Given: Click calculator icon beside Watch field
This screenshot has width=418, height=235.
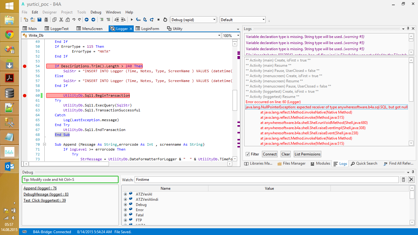Looking at the screenshot, I should 404,180.
